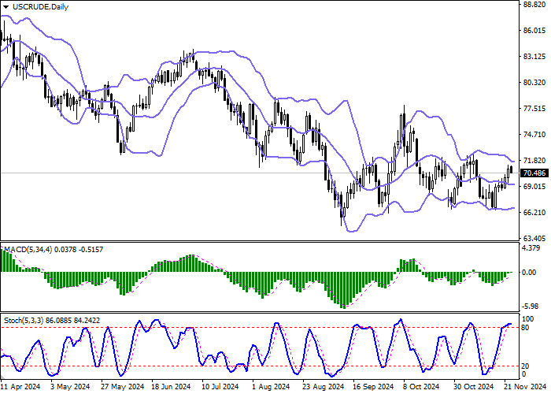Select the date label 16 Sep 2024
551x394 pixels.
coord(373,387)
